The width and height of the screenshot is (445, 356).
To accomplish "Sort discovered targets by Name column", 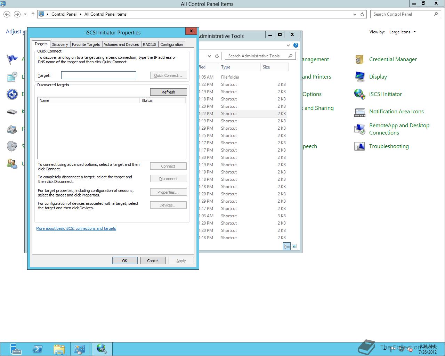I will (x=88, y=100).
